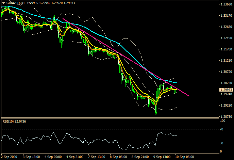
Task: Click the RSI scale value 30
Action: click(x=222, y=143)
